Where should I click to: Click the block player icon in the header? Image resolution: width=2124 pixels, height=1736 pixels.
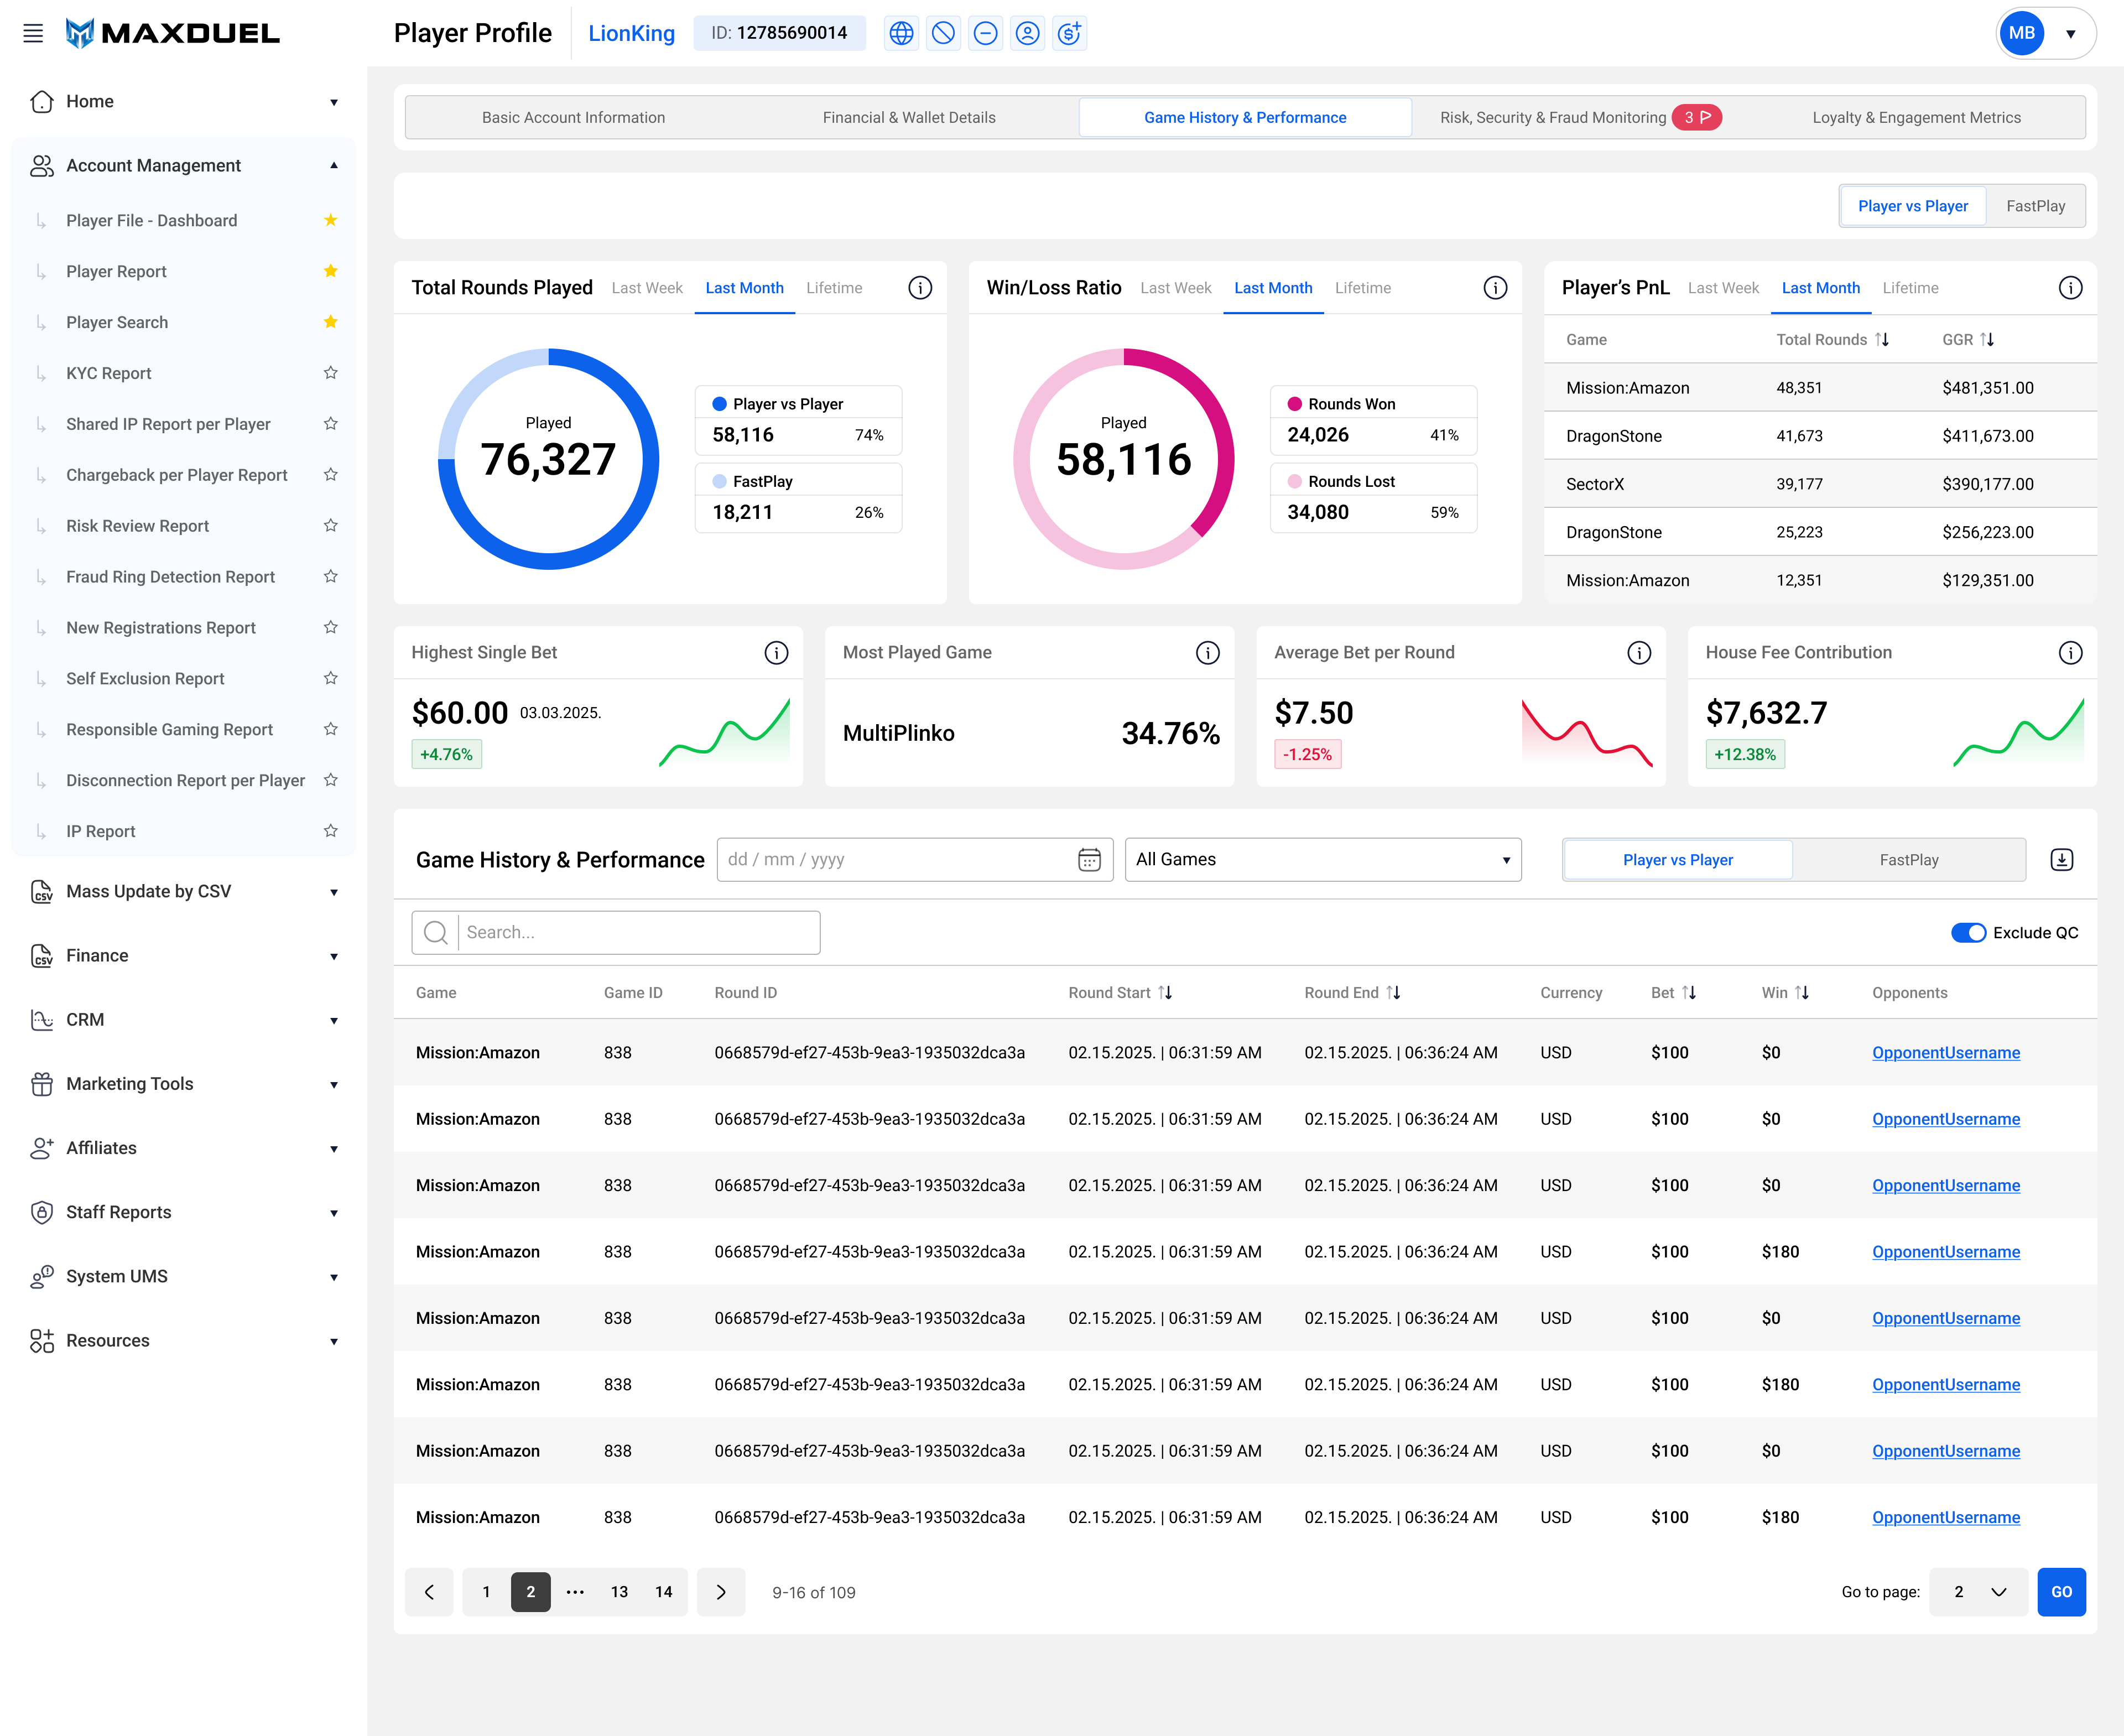[943, 33]
